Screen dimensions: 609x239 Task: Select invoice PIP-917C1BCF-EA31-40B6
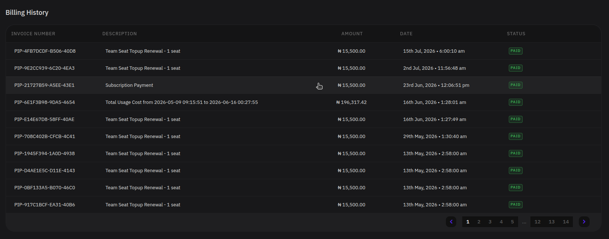point(45,205)
